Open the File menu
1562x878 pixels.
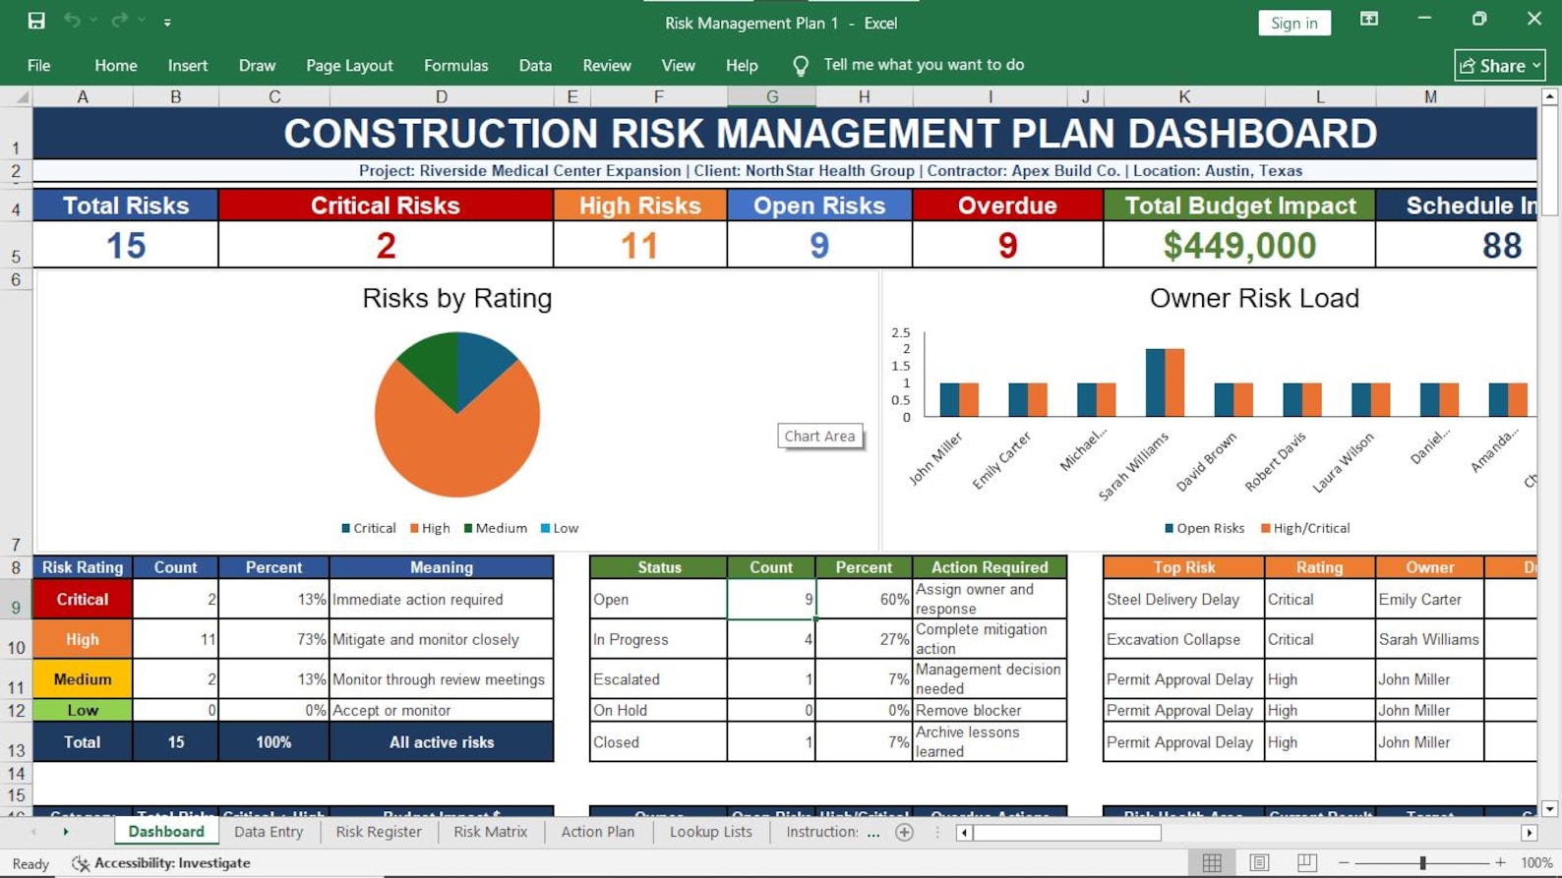click(39, 66)
